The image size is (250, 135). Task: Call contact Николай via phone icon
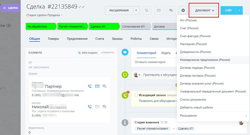coord(90,106)
